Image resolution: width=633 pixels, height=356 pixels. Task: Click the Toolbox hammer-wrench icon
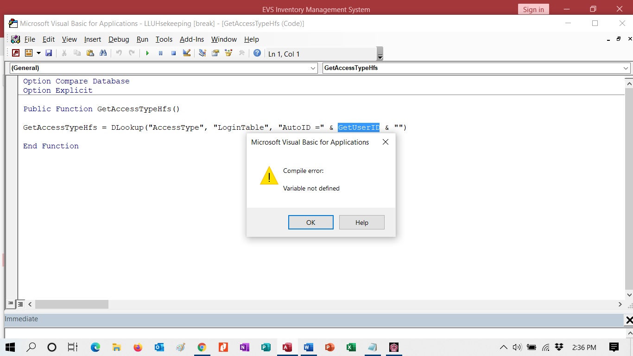coord(241,53)
